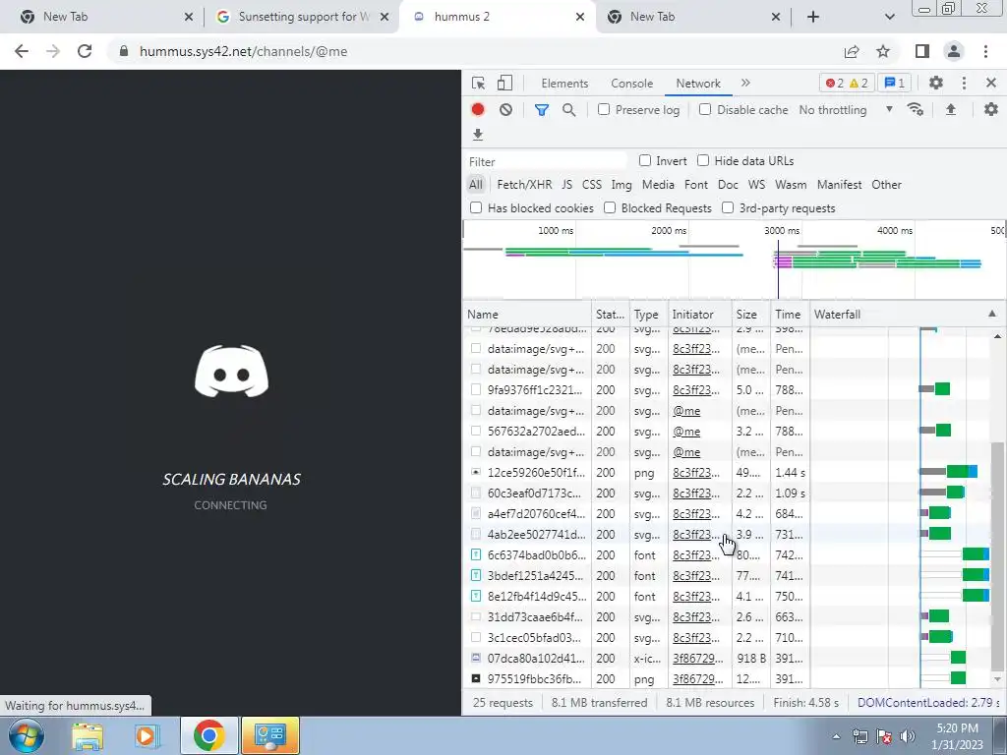Sort by Waterfall column arrow

pyautogui.click(x=991, y=314)
